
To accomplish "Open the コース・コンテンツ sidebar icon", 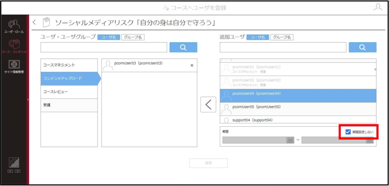I will pos(14,44).
